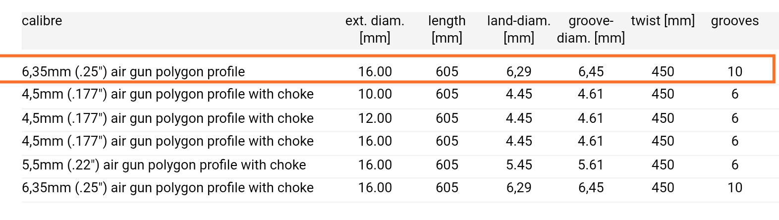Screen dimensions: 779x220
Task: Click the "length [mm]" column header
Action: pyautogui.click(x=447, y=29)
